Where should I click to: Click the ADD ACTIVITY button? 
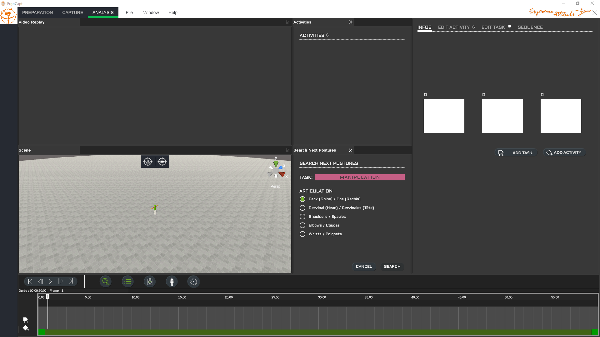(564, 153)
